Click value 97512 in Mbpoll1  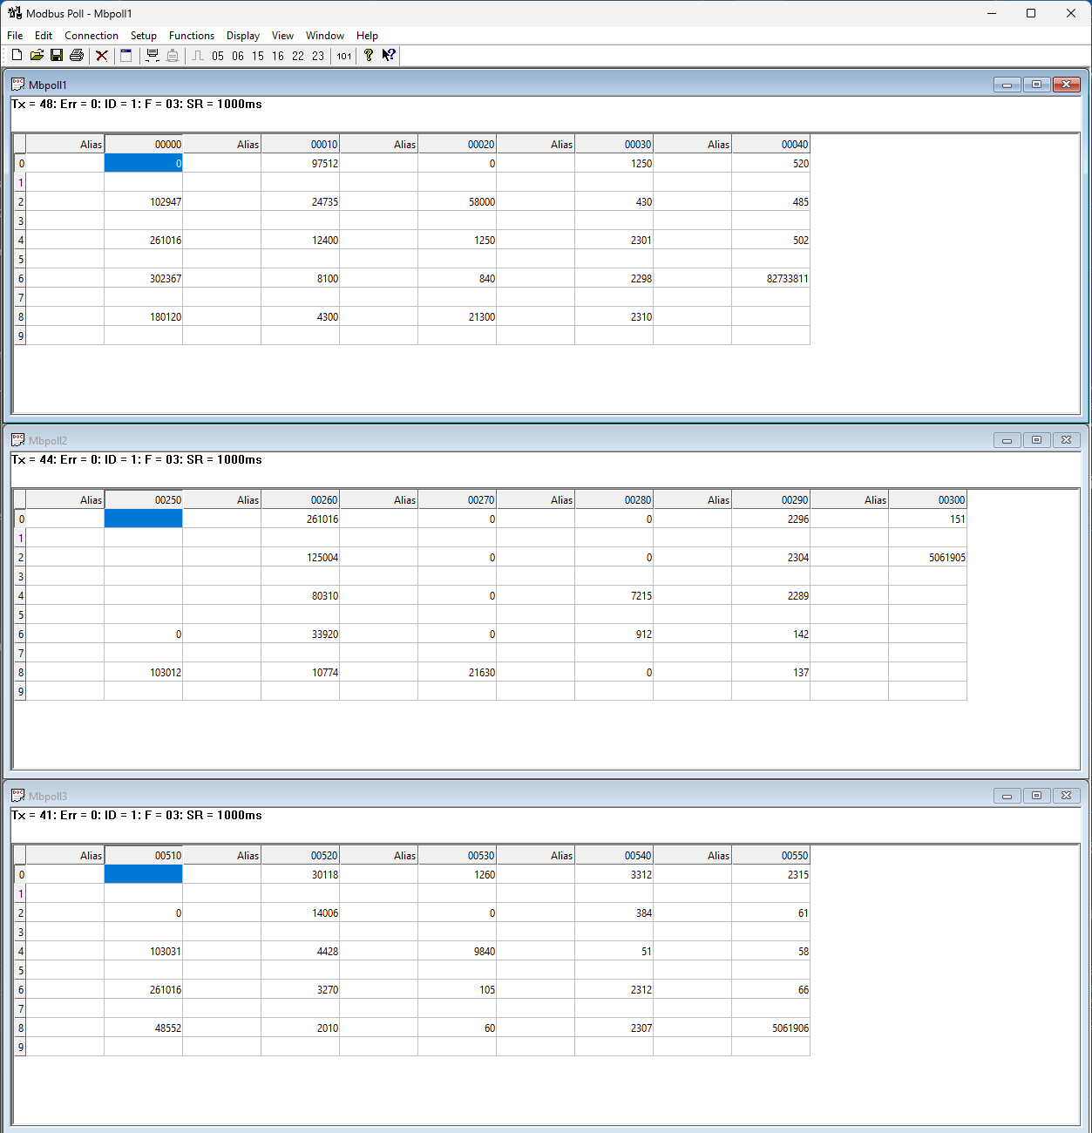pyautogui.click(x=325, y=164)
